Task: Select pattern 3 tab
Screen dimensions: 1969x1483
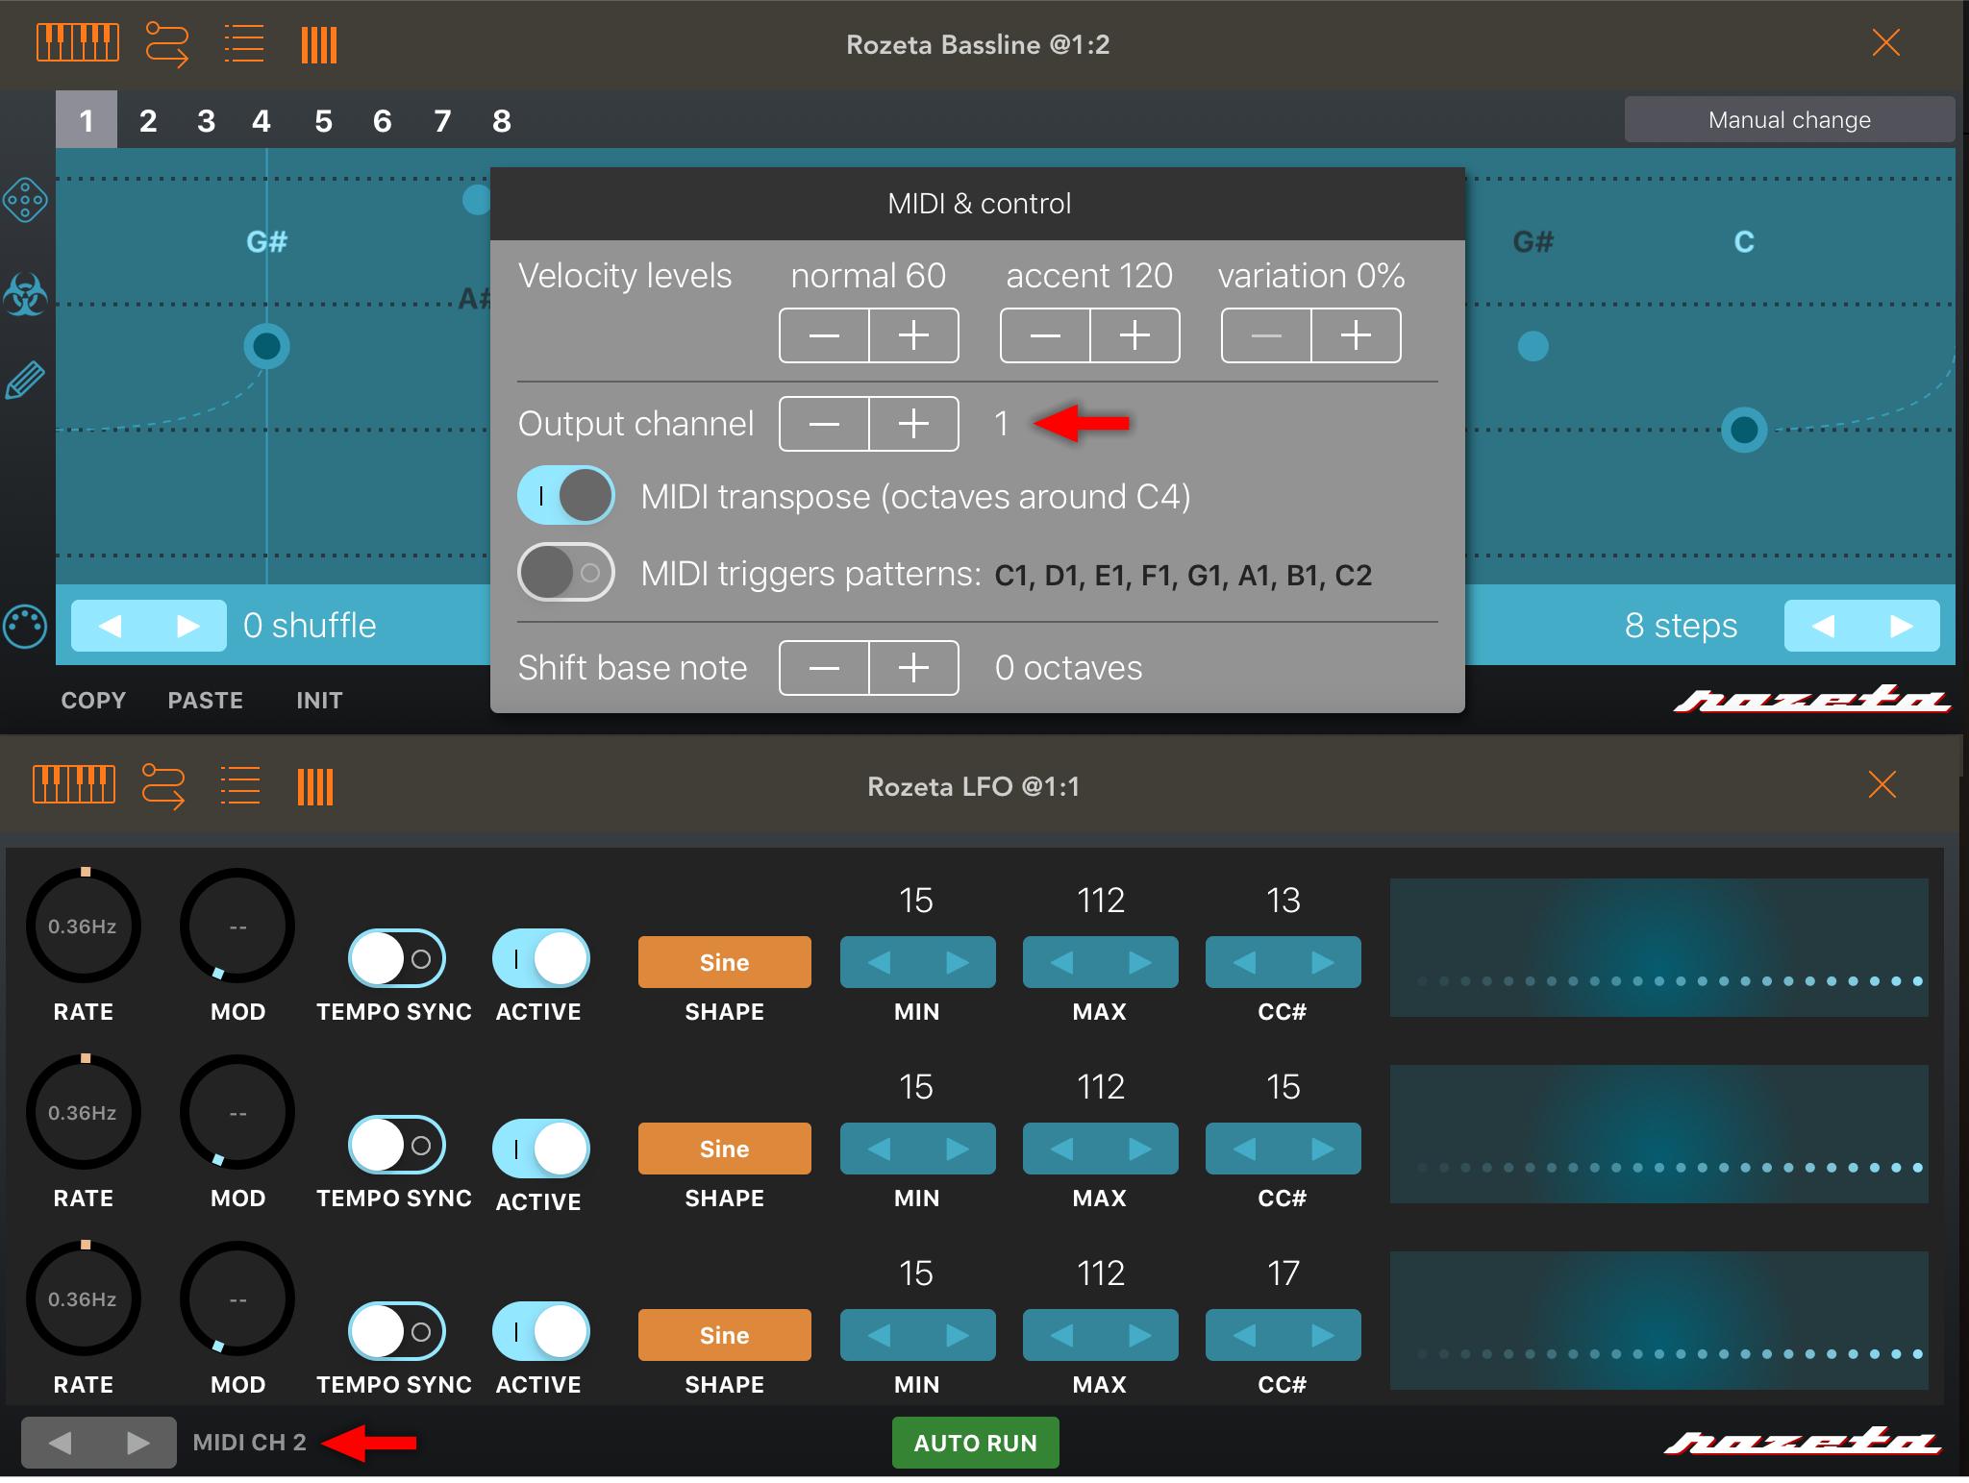Action: tap(206, 120)
